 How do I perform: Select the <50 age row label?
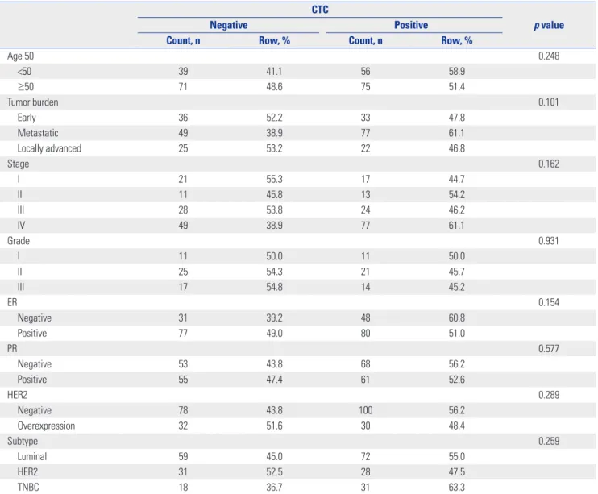tap(24, 72)
